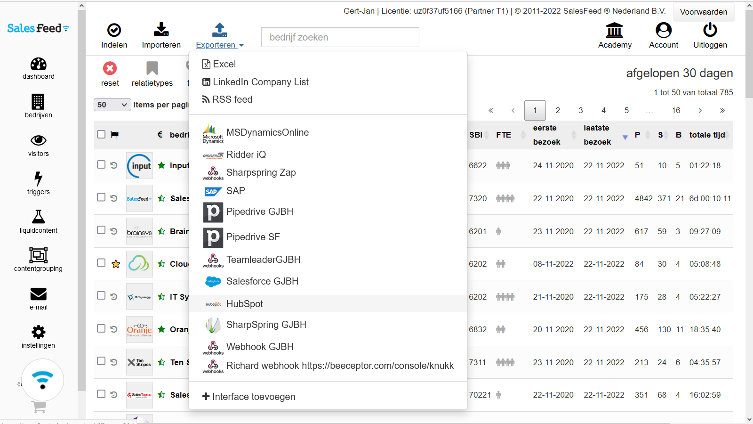Select the checkbox for the Oranje row
The width and height of the screenshot is (753, 424).
(x=101, y=328)
